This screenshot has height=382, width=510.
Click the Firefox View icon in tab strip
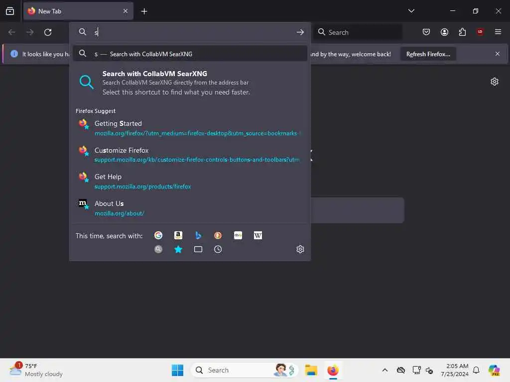(x=10, y=11)
